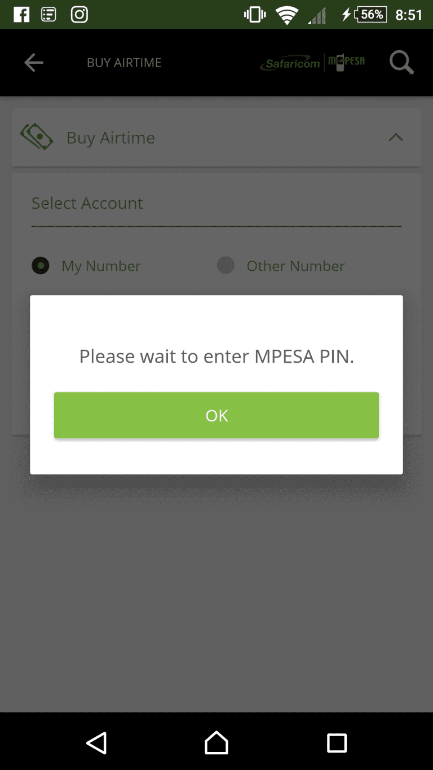Open the Instagram notification icon
The height and width of the screenshot is (770, 433).
pyautogui.click(x=79, y=15)
